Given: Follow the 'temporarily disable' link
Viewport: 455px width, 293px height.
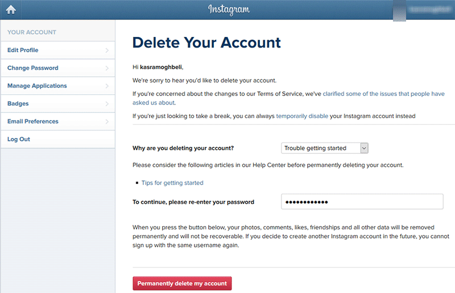Looking at the screenshot, I should tap(302, 116).
